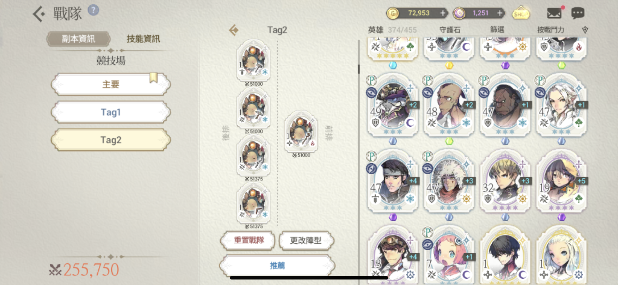
Task: Click the 重置戰隊 button
Action: [x=248, y=240]
